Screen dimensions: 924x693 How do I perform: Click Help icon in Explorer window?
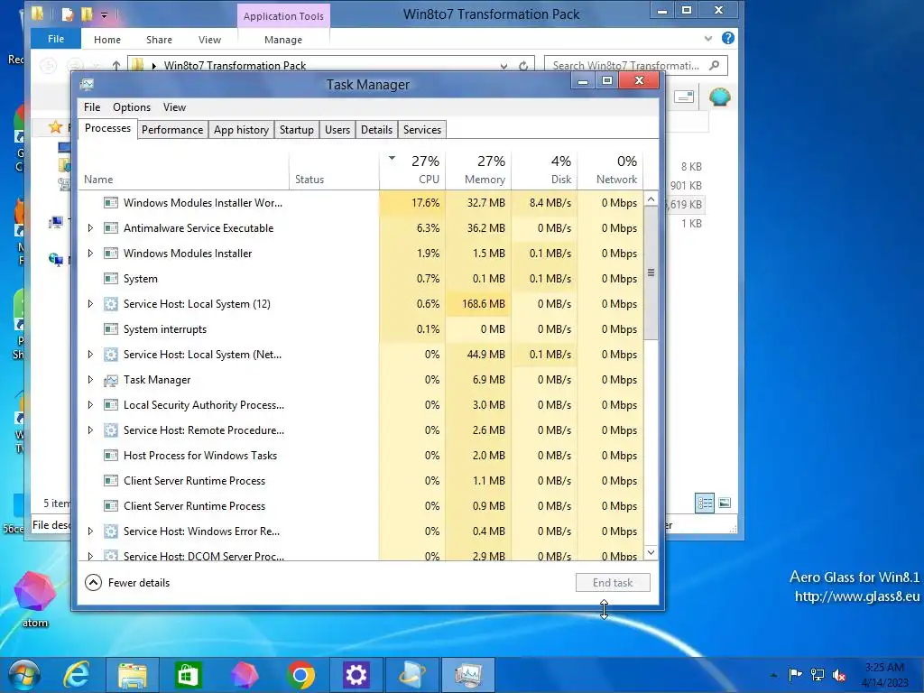(728, 38)
